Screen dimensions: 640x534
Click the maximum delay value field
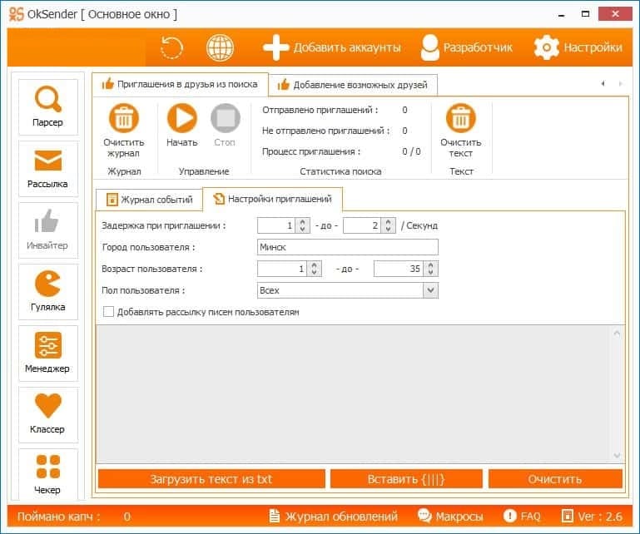[x=362, y=225]
